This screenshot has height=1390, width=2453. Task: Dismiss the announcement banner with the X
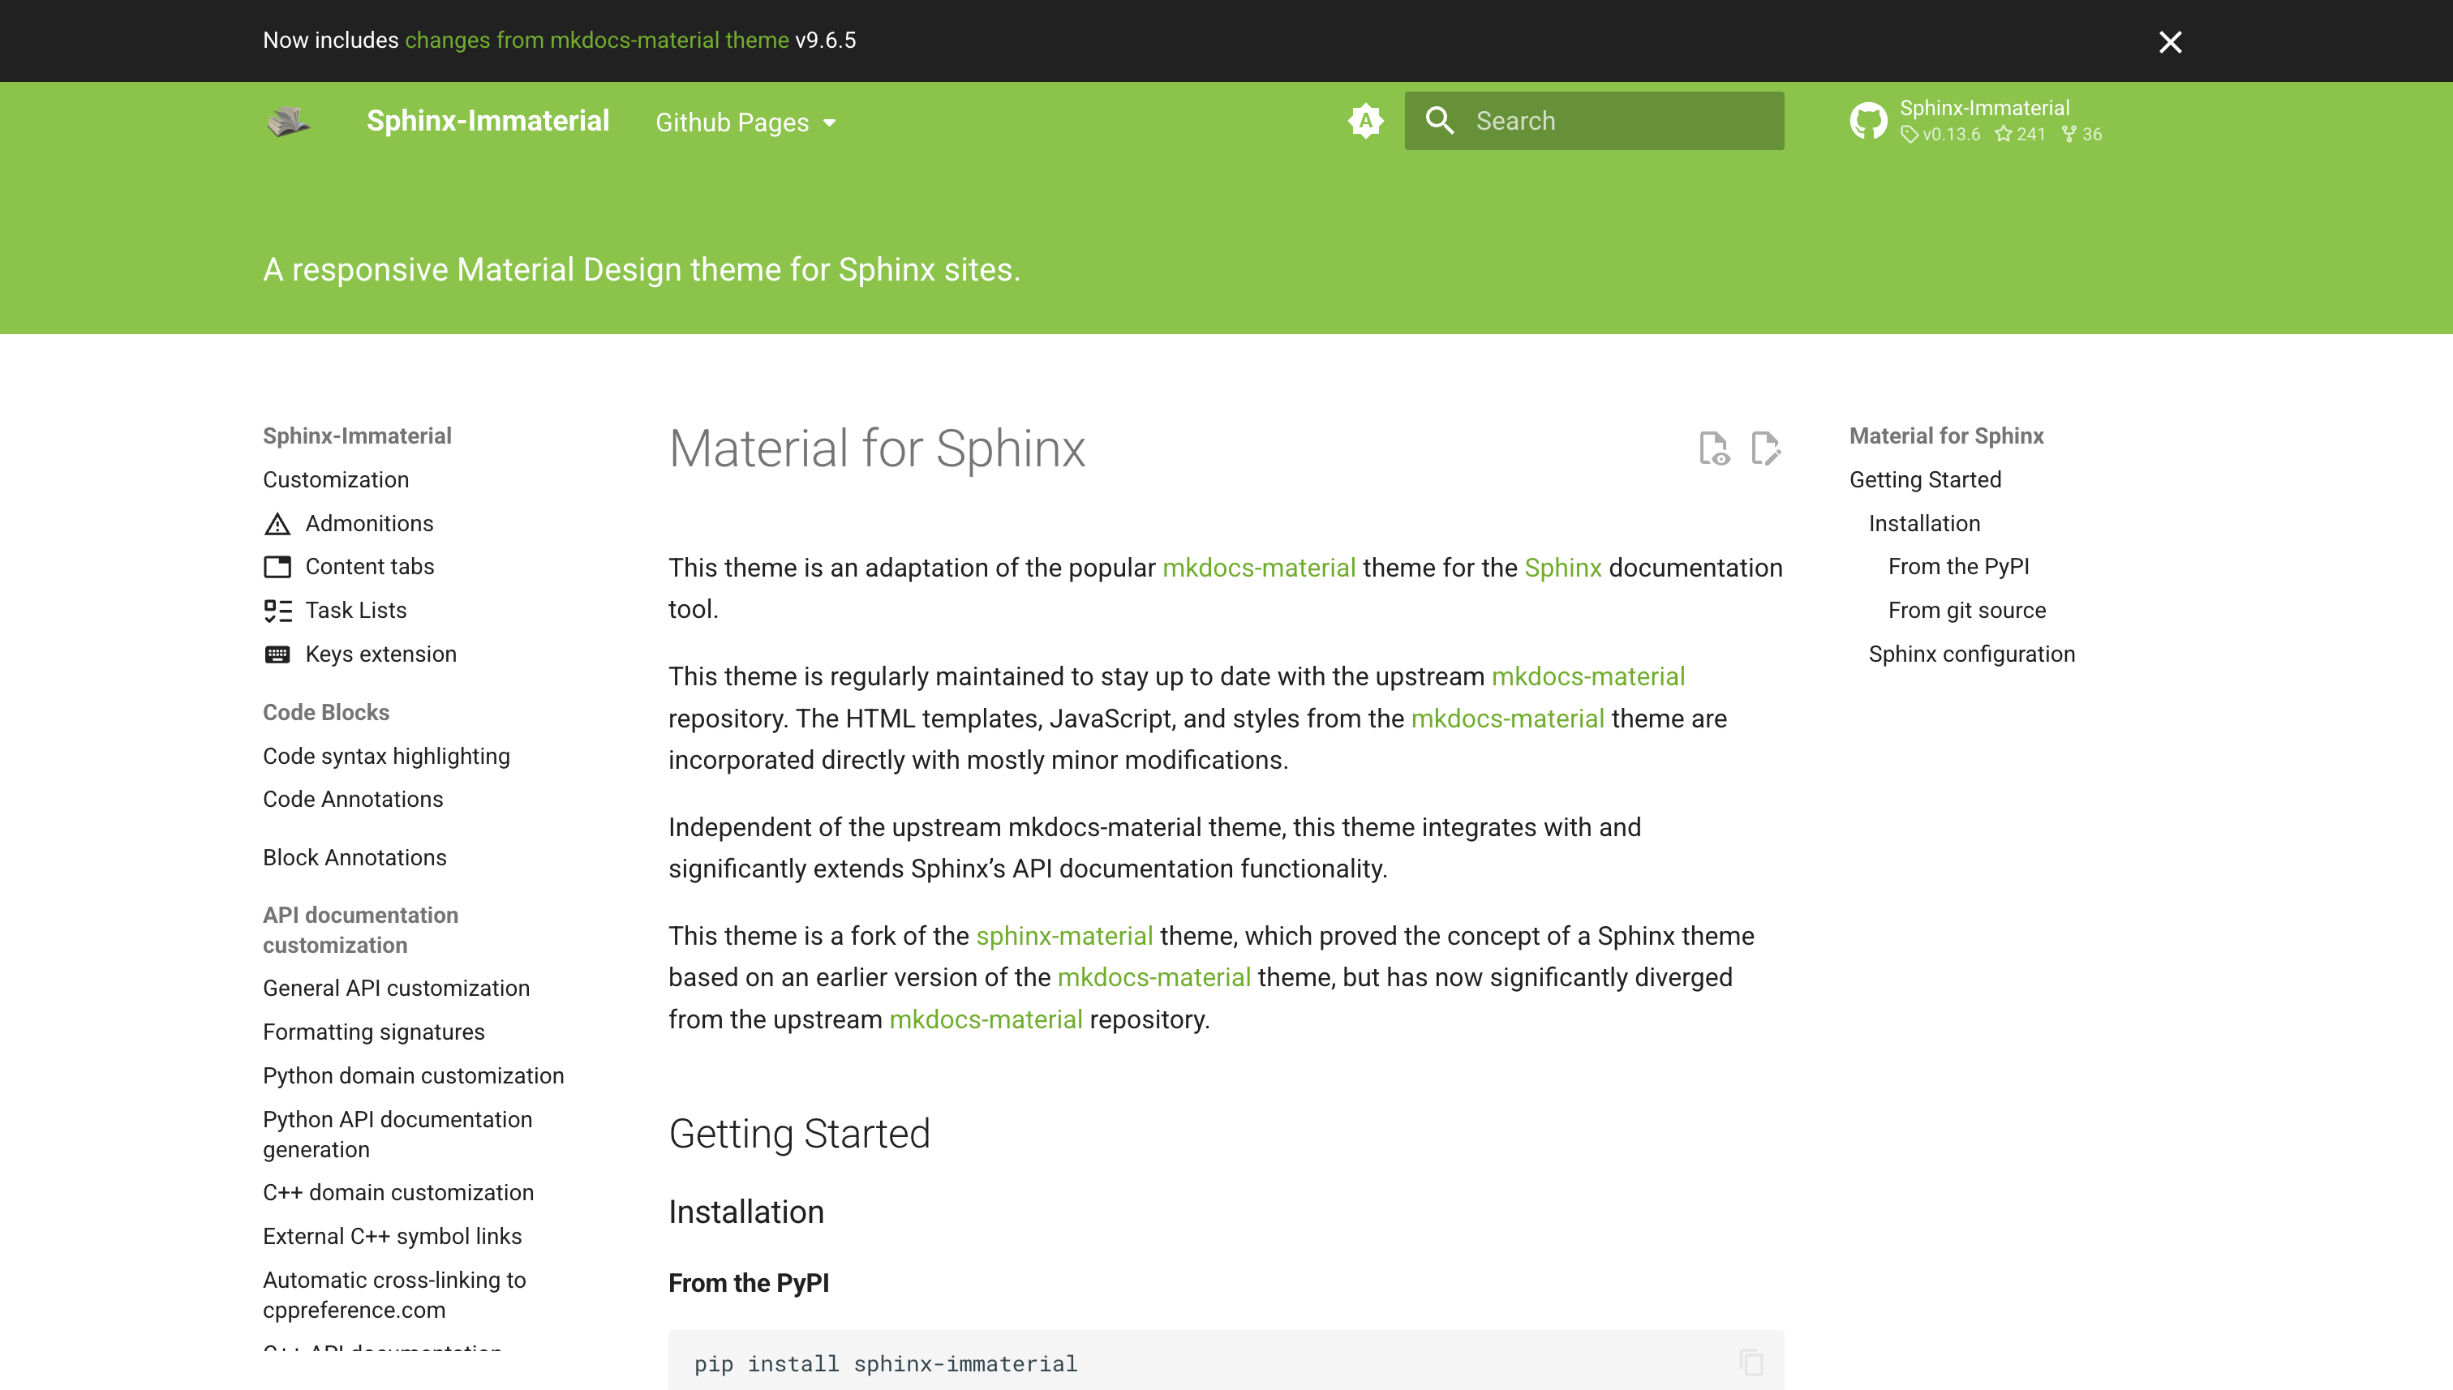[x=2169, y=41]
